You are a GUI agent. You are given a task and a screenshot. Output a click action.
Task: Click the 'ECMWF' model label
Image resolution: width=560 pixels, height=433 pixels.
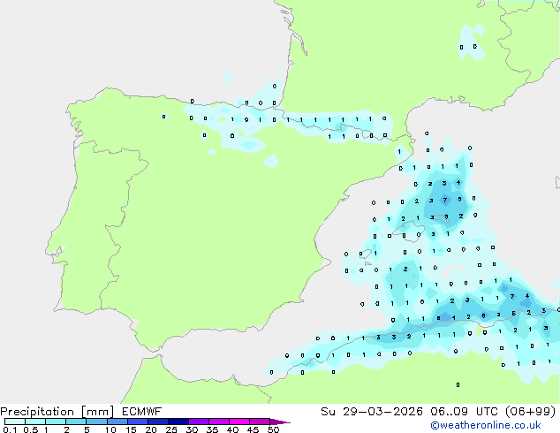(x=142, y=412)
